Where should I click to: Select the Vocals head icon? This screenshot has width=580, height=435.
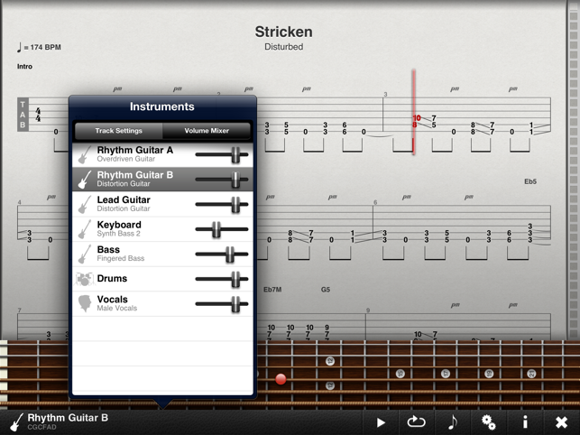(x=85, y=303)
